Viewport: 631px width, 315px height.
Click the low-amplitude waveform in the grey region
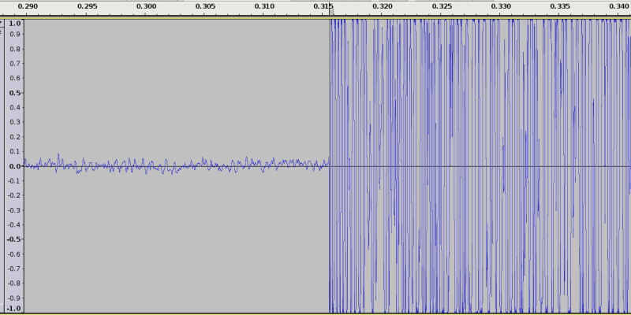coord(174,165)
